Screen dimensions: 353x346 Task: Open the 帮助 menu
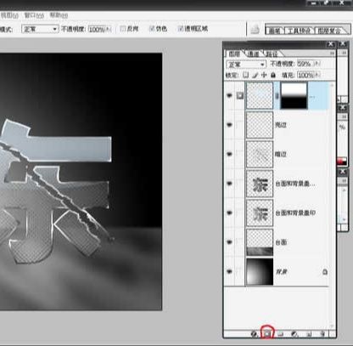[59, 15]
